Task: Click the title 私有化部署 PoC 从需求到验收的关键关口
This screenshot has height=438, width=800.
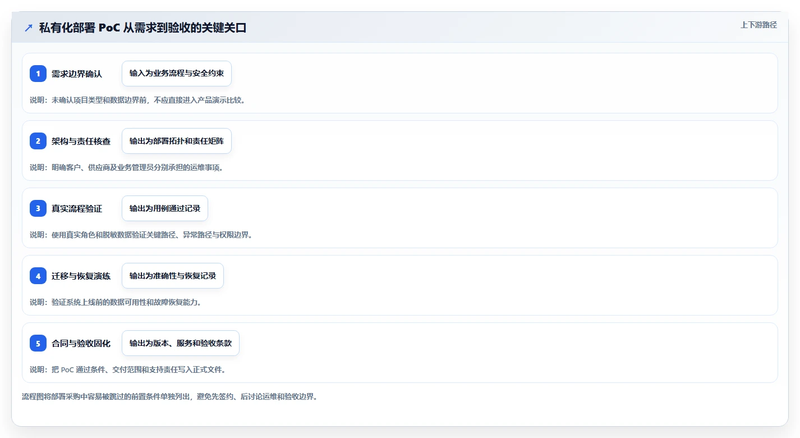Action: click(142, 28)
